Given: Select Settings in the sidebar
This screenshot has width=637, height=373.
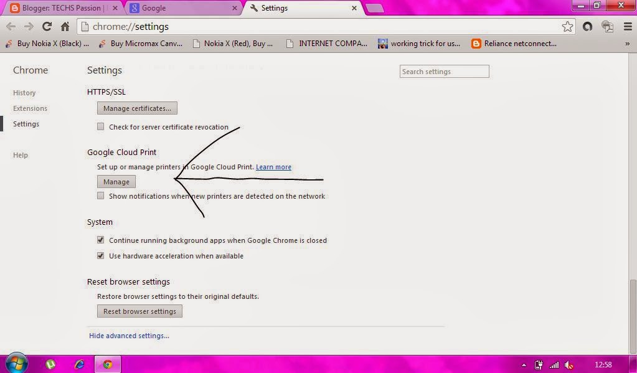Looking at the screenshot, I should tap(26, 124).
